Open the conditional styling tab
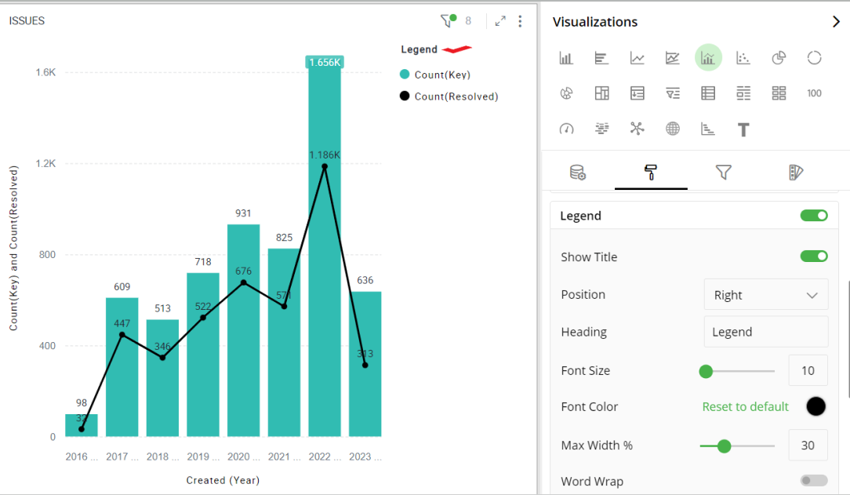This screenshot has height=495, width=850. (796, 173)
